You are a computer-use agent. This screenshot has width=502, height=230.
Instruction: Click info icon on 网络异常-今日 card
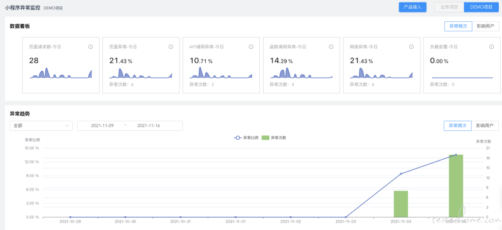pyautogui.click(x=412, y=47)
